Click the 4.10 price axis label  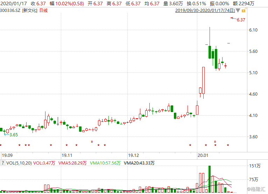(x=253, y=116)
